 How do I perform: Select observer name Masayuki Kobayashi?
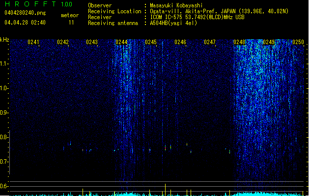176,5
